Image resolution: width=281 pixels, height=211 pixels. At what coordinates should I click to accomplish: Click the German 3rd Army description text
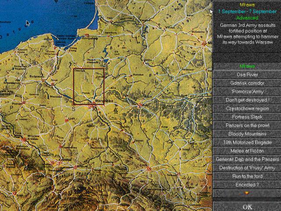tap(248, 33)
